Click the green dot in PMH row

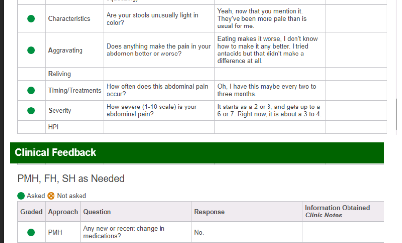(31, 232)
